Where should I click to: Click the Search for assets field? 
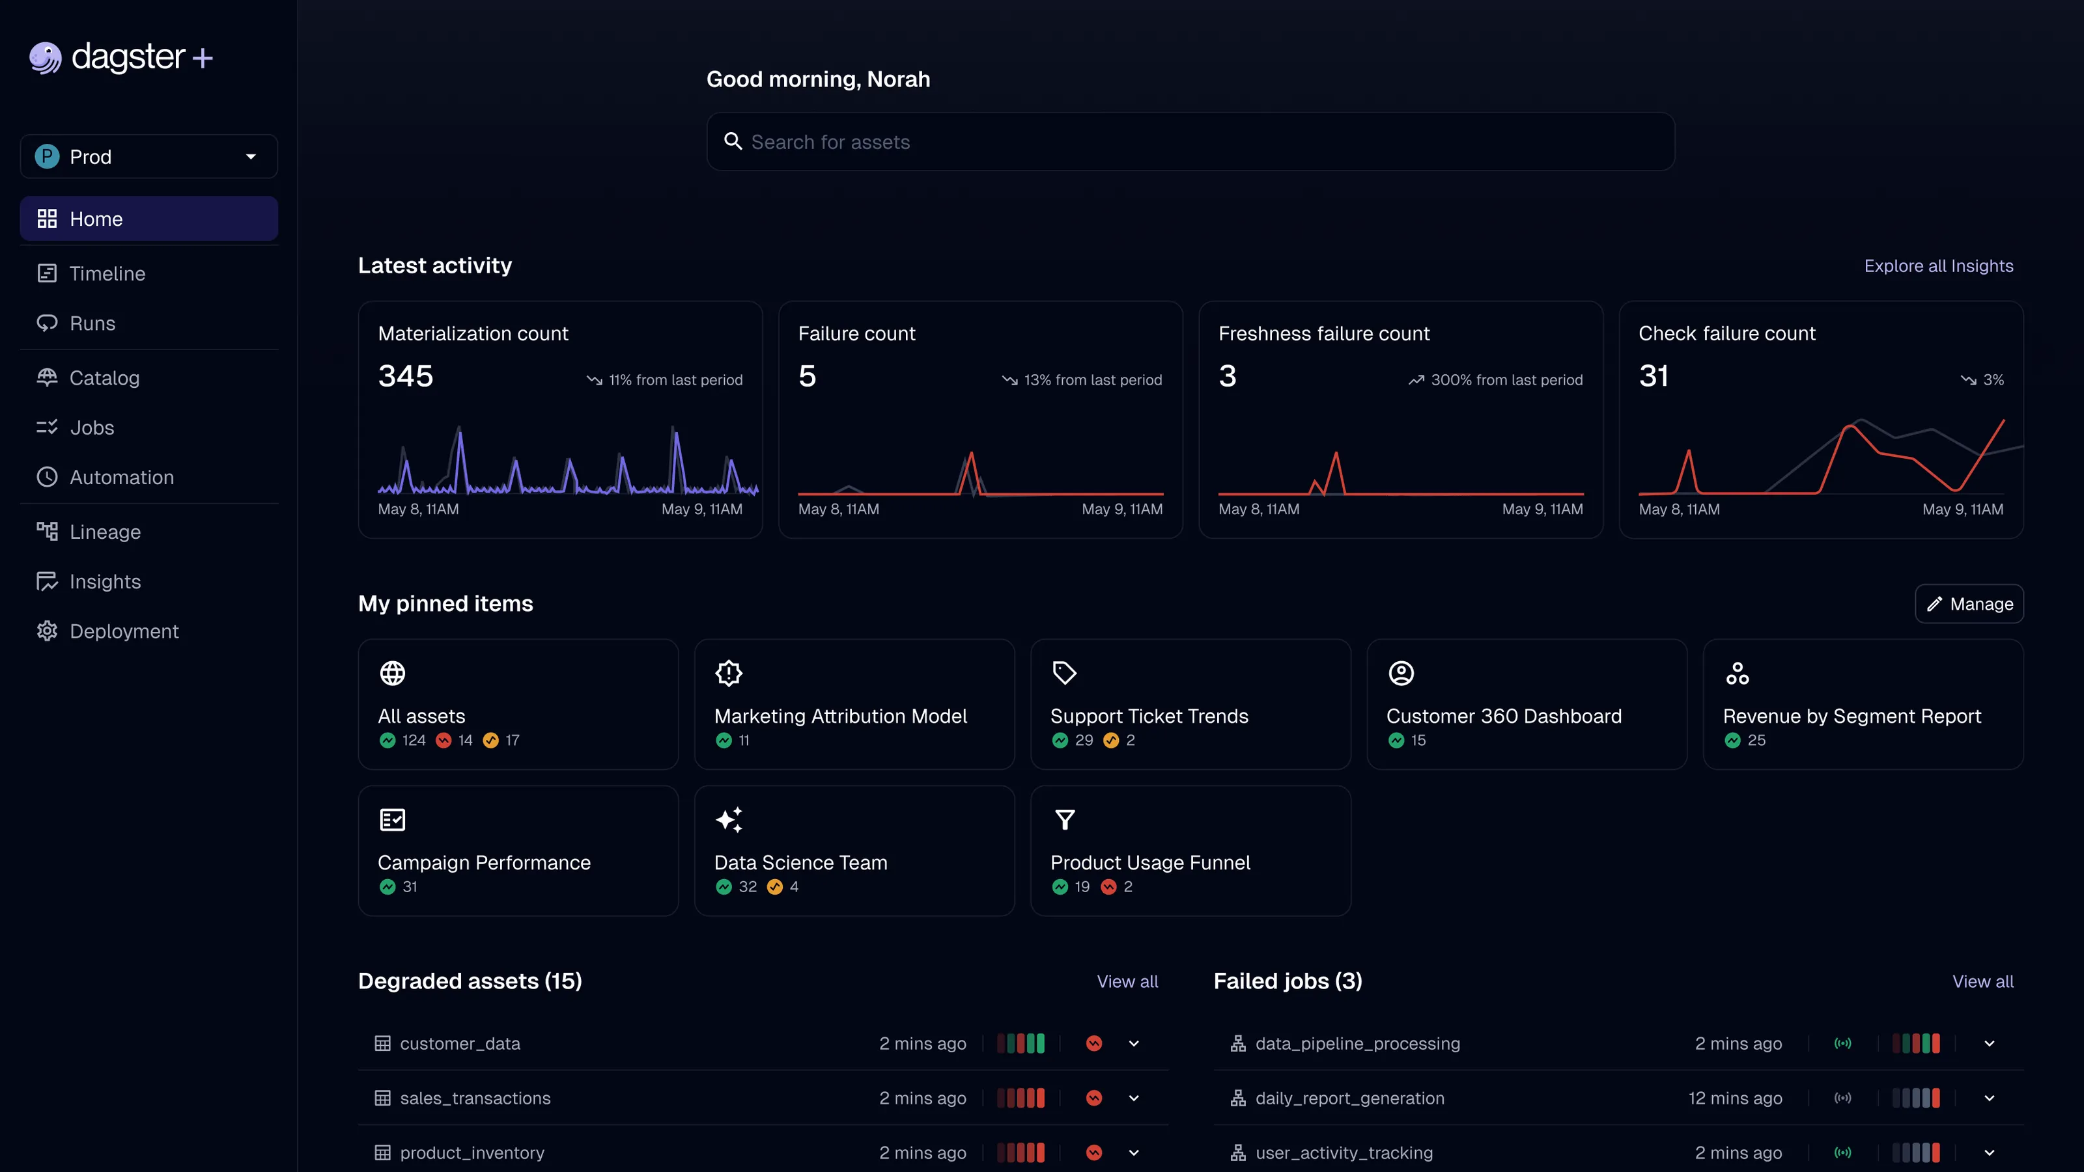(x=1189, y=141)
